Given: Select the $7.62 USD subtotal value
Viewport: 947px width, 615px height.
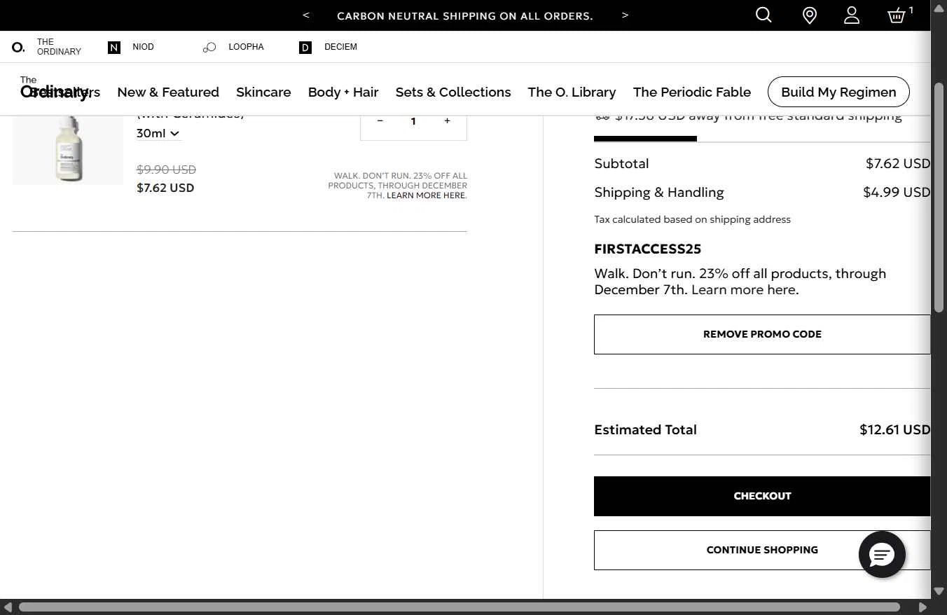Looking at the screenshot, I should 898,163.
